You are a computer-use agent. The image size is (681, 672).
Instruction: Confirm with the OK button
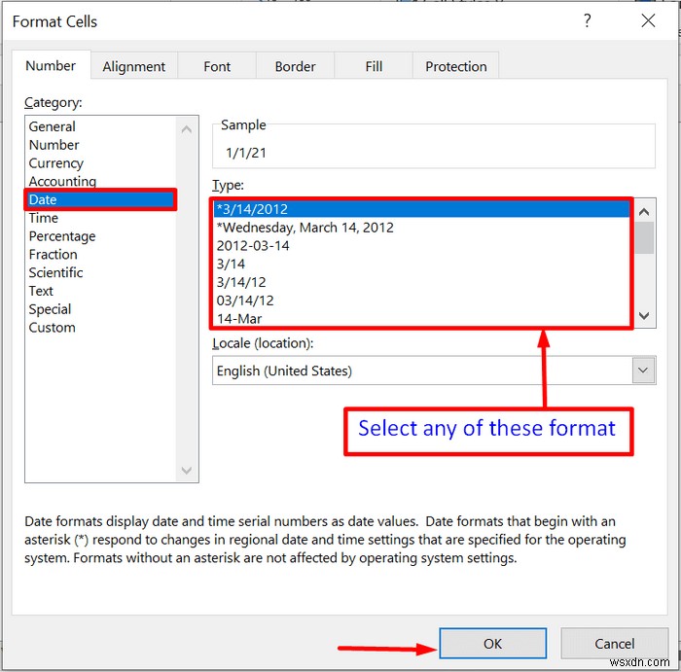tap(492, 643)
